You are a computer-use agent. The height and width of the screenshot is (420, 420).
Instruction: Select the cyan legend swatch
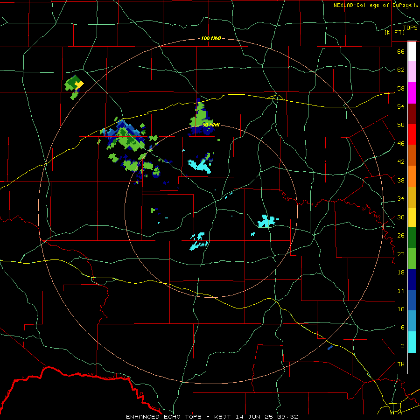click(x=412, y=342)
